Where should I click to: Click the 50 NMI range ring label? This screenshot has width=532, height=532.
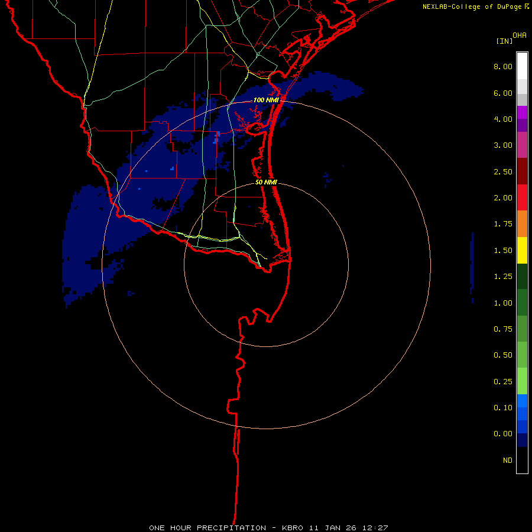pos(266,182)
